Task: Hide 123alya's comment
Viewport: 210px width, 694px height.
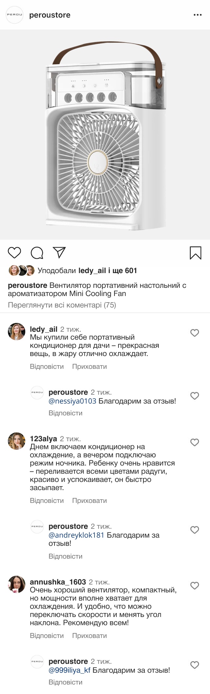Action: click(x=89, y=501)
